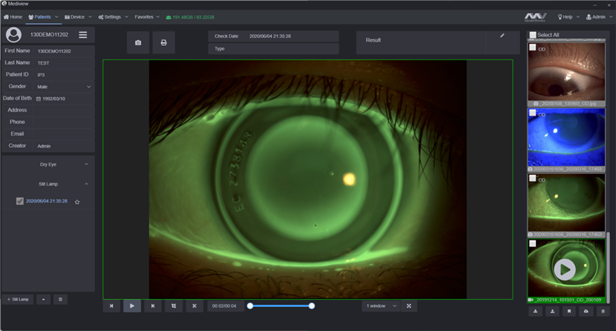Go to the Home menu
616x331 pixels.
12,17
